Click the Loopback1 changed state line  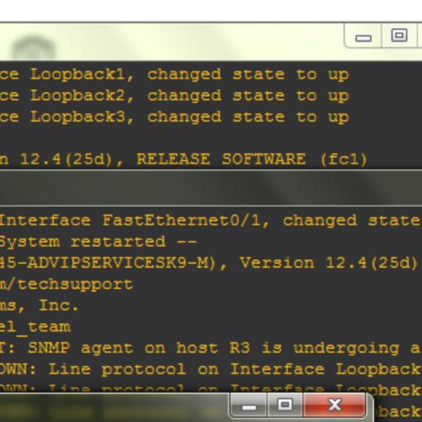(174, 74)
